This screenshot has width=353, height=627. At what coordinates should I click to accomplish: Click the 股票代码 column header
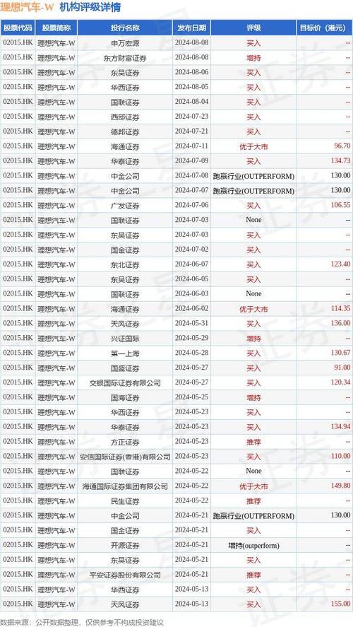[x=18, y=28]
